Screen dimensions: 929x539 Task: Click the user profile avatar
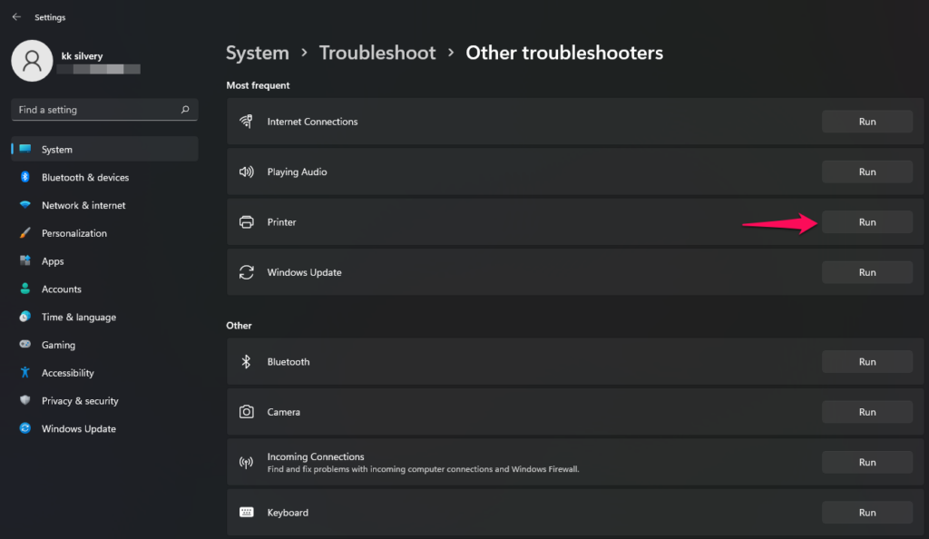[x=32, y=61]
